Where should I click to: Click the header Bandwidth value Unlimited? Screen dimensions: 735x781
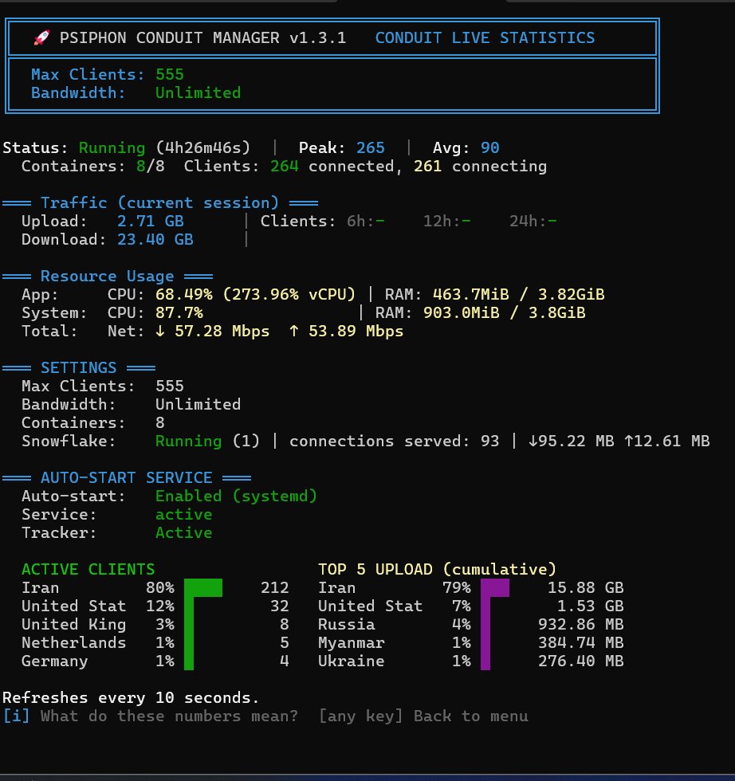[x=198, y=92]
